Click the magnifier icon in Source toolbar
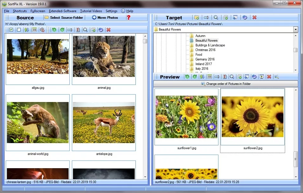 pyautogui.click(x=85, y=30)
